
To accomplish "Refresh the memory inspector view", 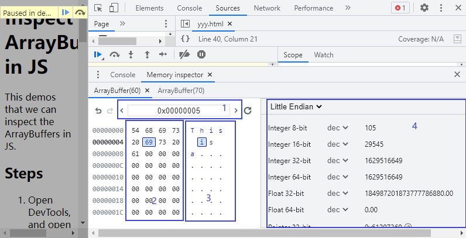I will pyautogui.click(x=248, y=111).
